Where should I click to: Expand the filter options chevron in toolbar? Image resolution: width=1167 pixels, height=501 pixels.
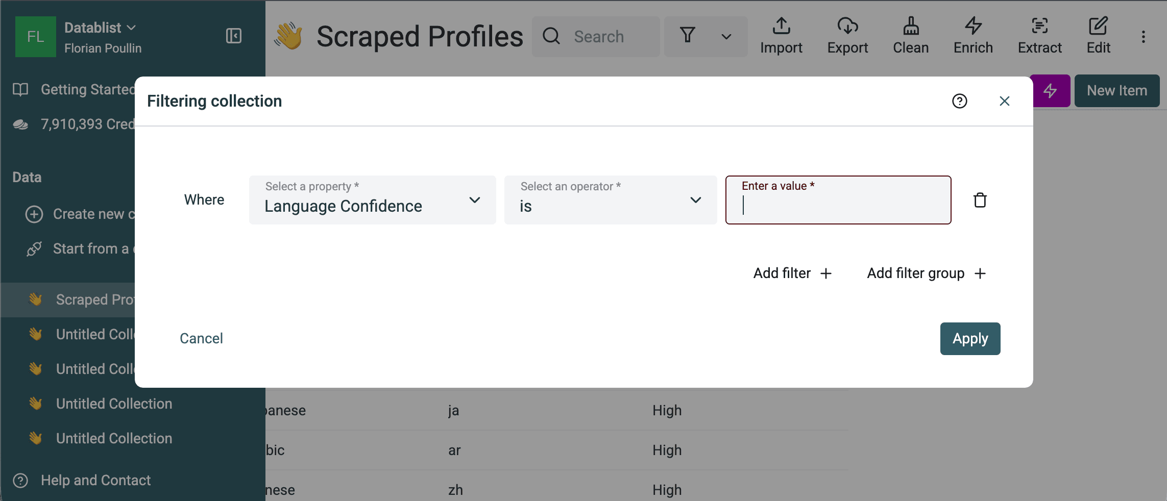click(x=726, y=37)
